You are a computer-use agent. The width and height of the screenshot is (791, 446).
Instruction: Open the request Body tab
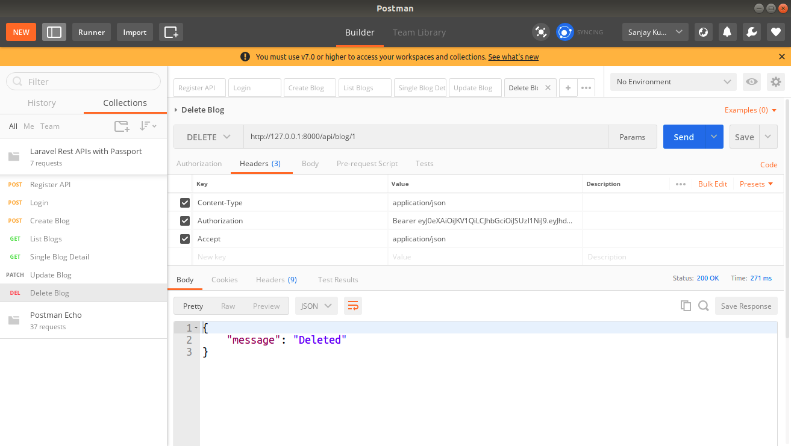click(x=310, y=164)
